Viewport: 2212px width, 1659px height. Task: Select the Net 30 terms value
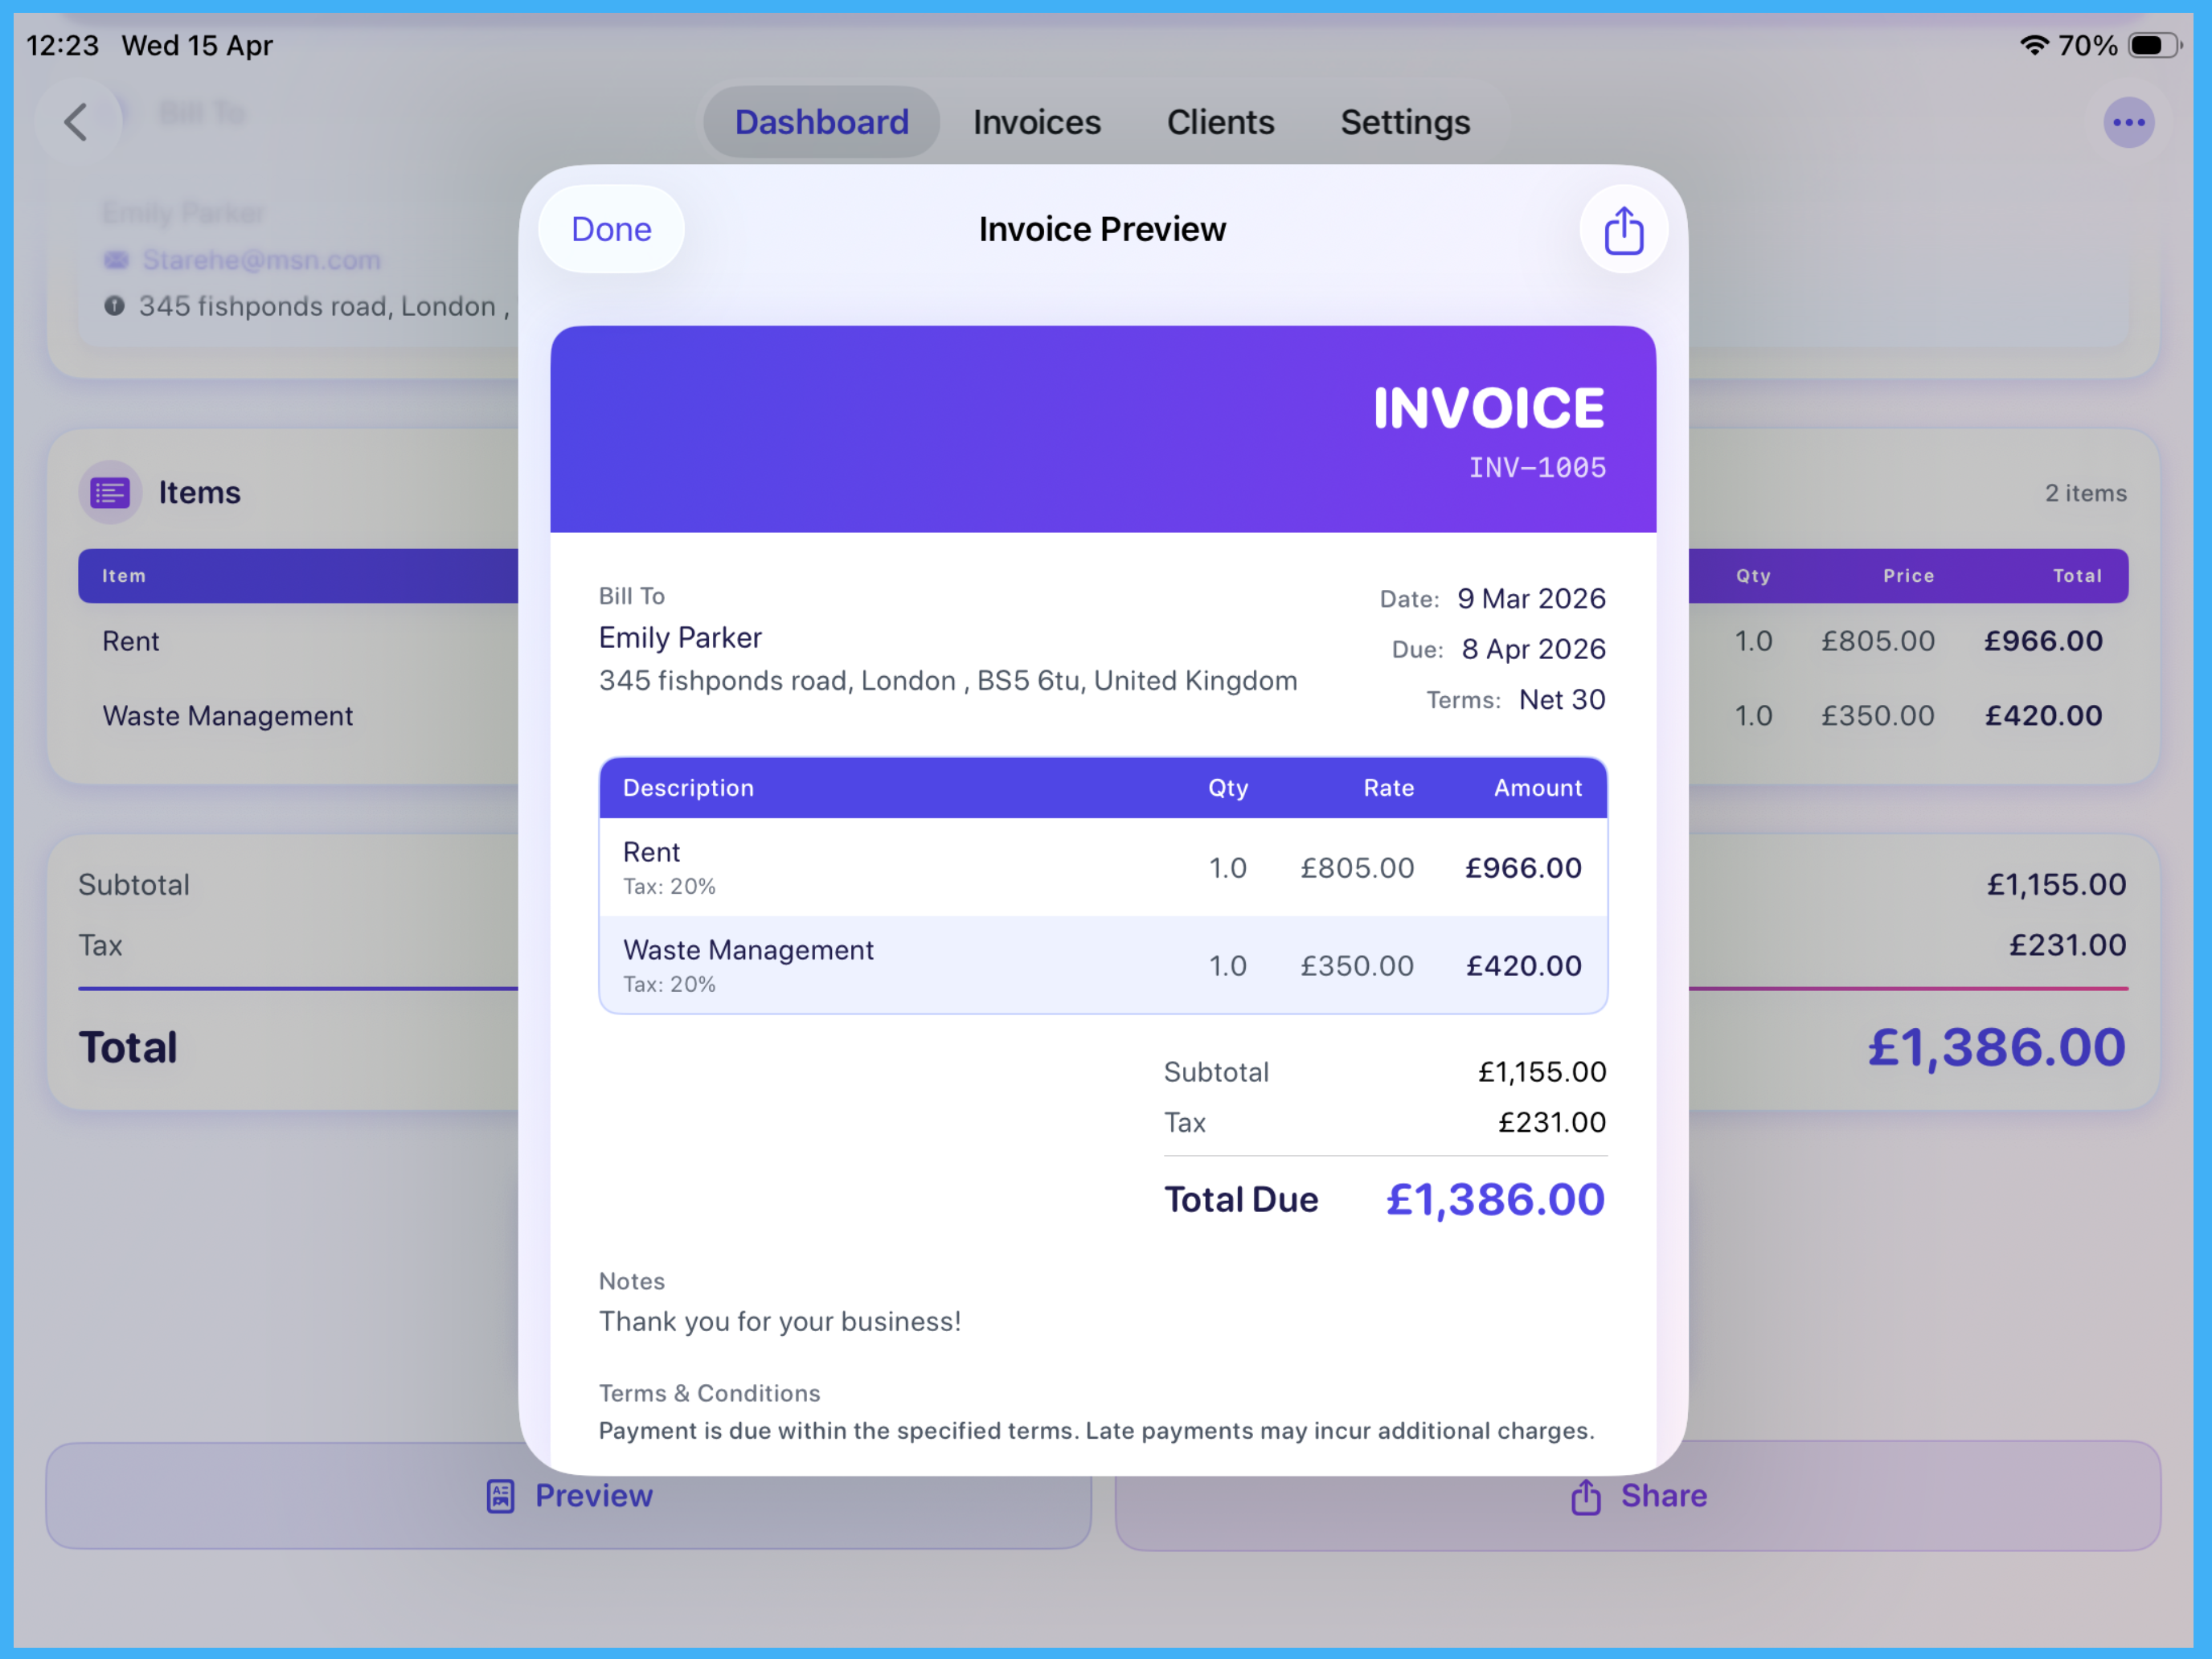point(1562,699)
